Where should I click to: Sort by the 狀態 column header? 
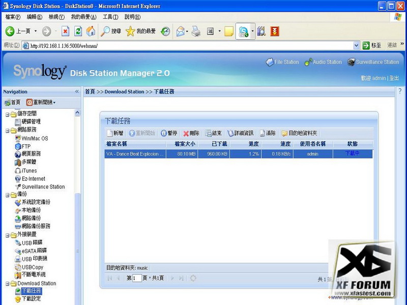point(353,144)
